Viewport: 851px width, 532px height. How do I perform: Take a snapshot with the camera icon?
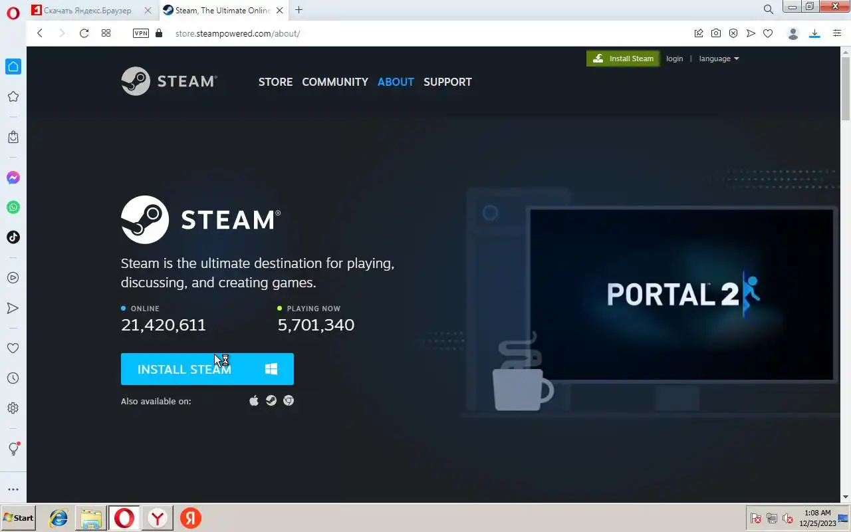click(x=716, y=33)
